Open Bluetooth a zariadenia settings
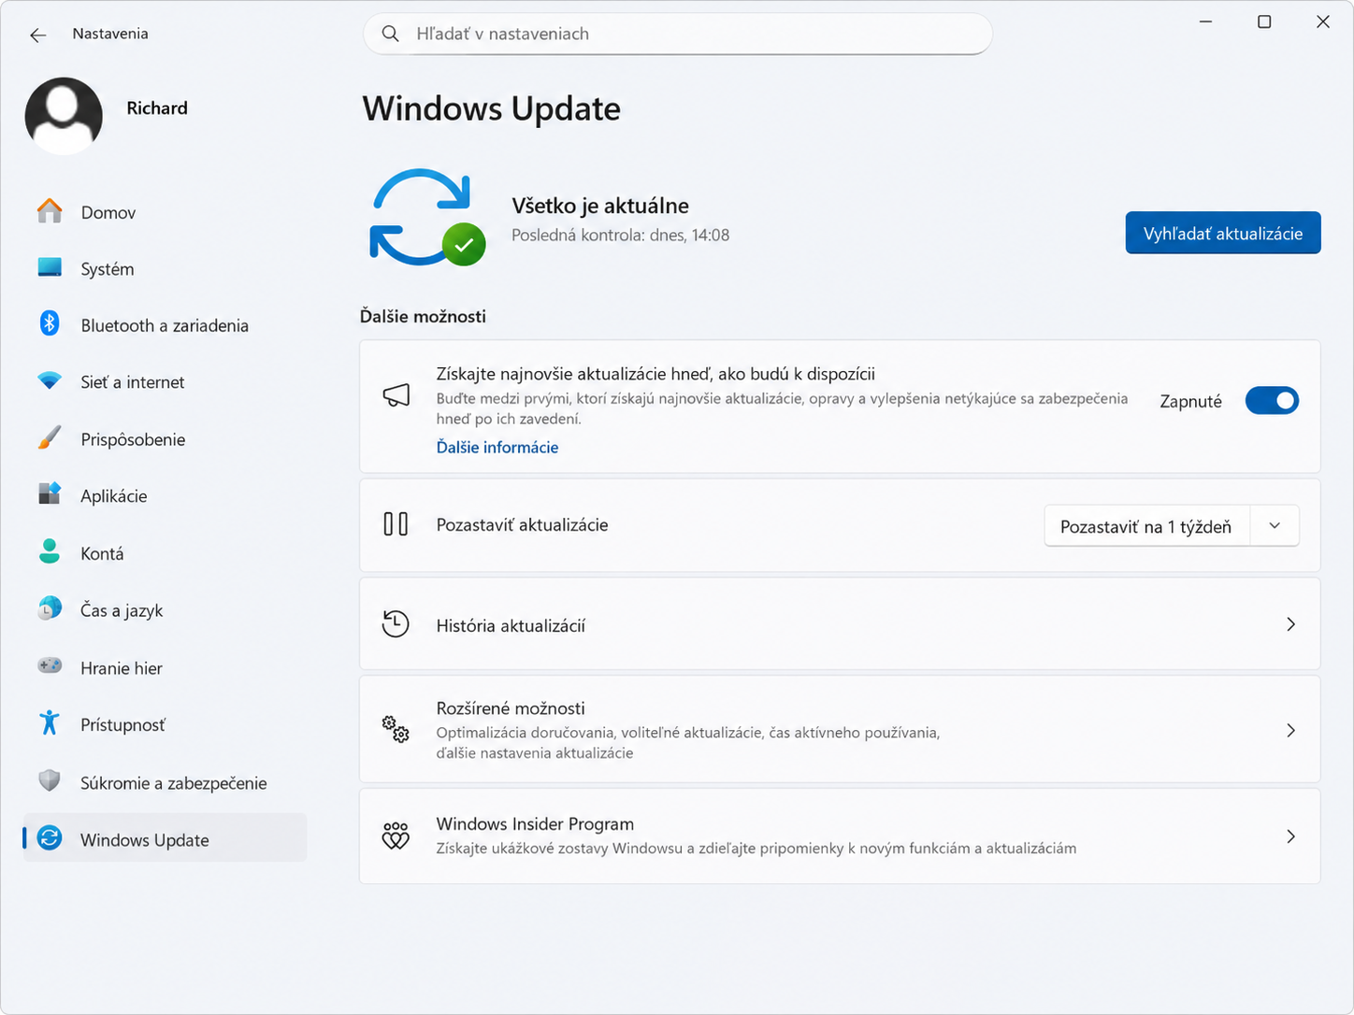This screenshot has height=1015, width=1354. coord(165,325)
